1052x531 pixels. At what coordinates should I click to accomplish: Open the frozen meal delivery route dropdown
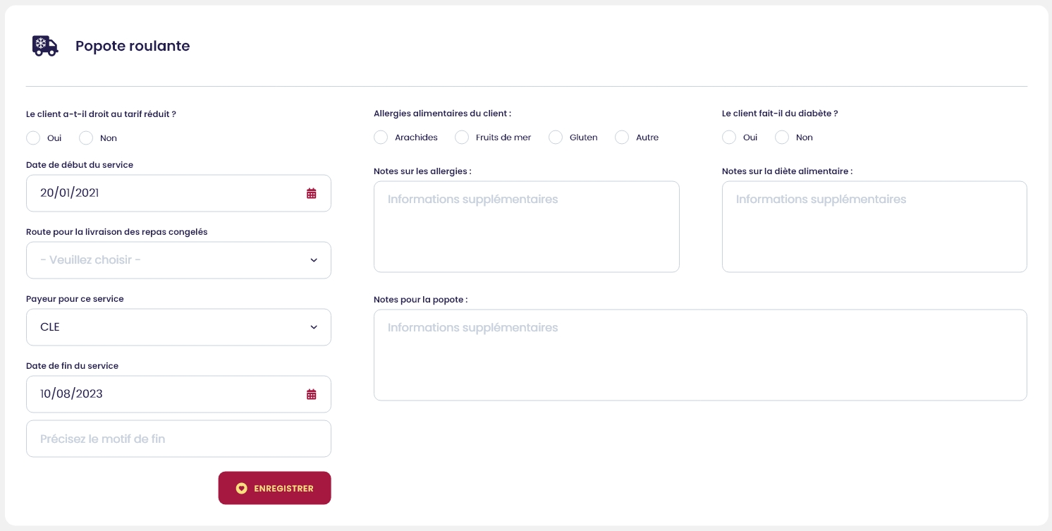[178, 260]
